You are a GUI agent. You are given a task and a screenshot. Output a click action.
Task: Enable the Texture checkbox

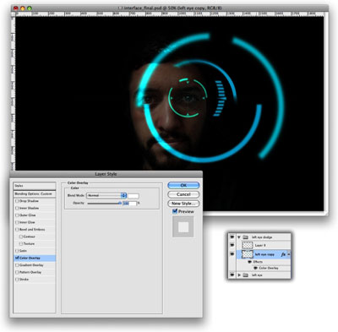pos(21,243)
